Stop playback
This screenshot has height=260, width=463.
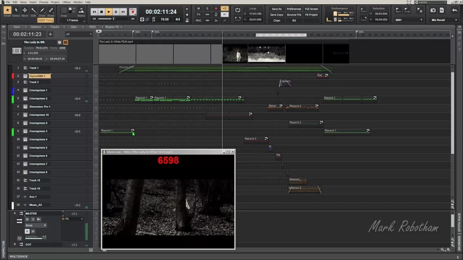(102, 12)
